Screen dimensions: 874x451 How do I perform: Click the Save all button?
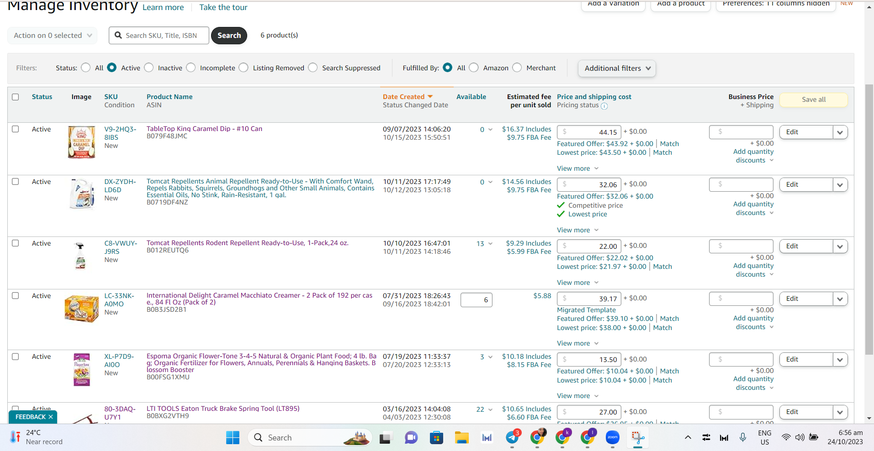pyautogui.click(x=814, y=100)
